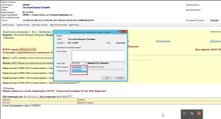The image size is (221, 119).
Task: Click the edit icon beside the oncologist route card
Action: click(77, 82)
